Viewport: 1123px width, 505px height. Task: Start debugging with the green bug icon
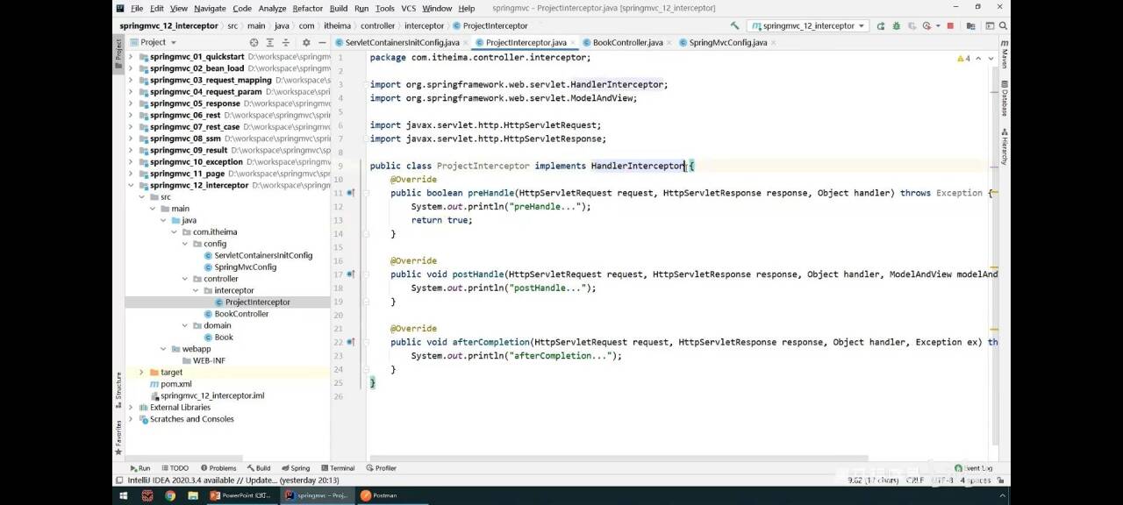(896, 25)
